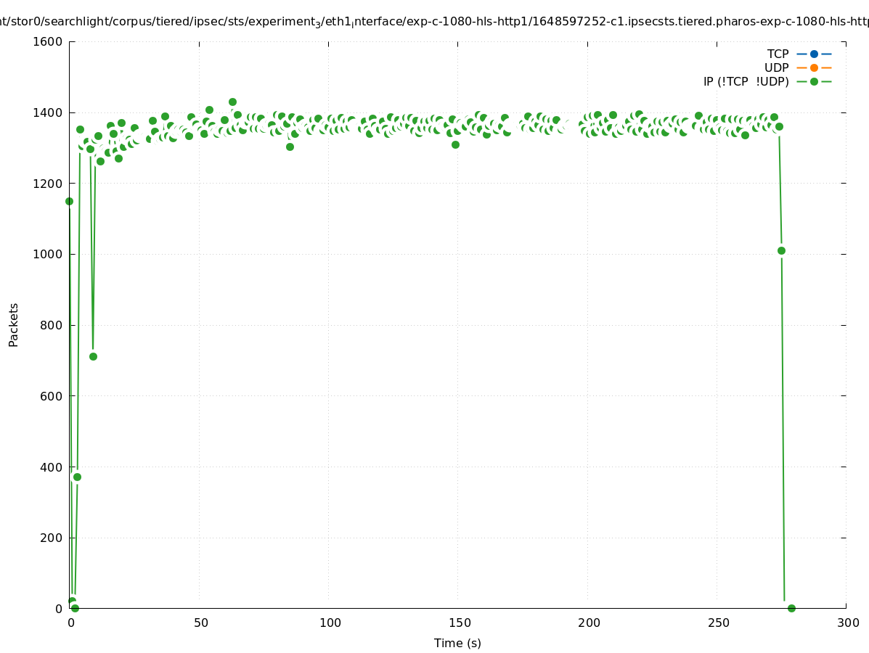869x653 pixels.
Task: Click the peak data point near 1430 packets
Action: [x=232, y=102]
